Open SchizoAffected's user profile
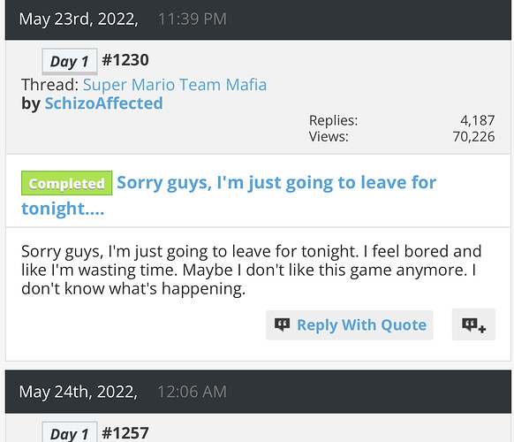Screen dimensions: 514x442 [x=103, y=103]
